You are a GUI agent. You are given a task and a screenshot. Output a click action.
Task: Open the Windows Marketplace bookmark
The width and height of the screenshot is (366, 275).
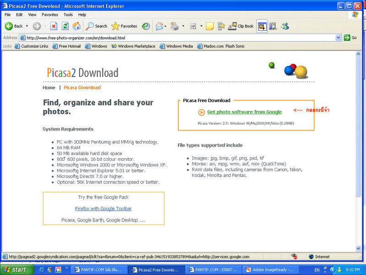(133, 46)
